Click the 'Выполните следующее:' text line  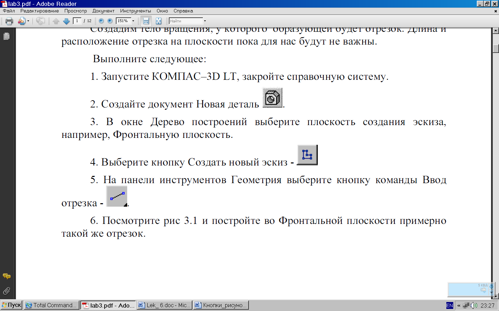150,59
